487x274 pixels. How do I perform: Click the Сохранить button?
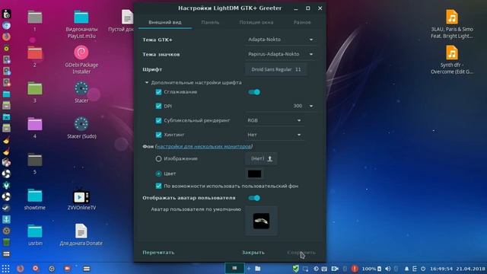coord(301,253)
